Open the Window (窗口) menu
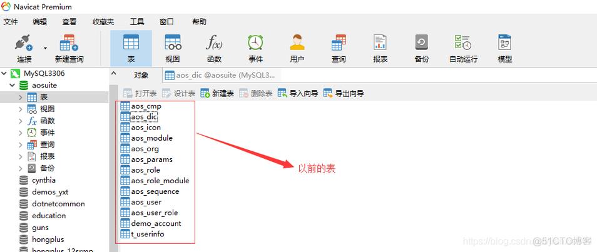This screenshot has height=252, width=597. point(166,22)
